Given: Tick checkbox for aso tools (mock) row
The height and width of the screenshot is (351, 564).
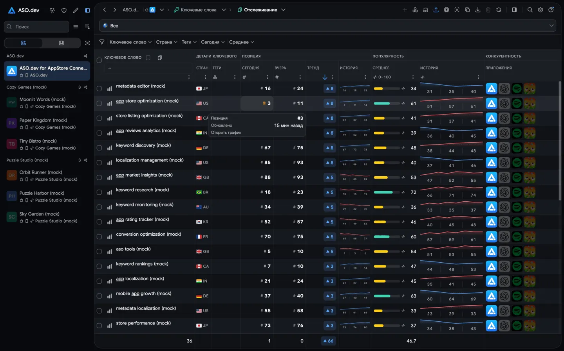Looking at the screenshot, I should pos(99,252).
